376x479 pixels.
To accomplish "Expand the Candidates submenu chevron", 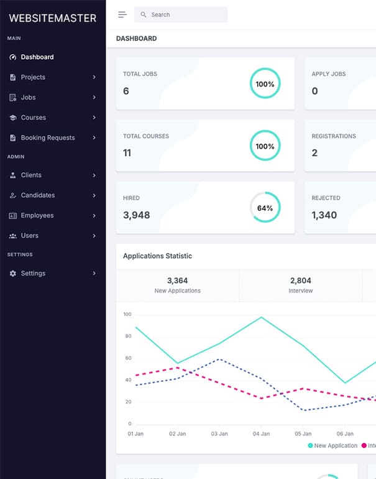I will [x=94, y=195].
